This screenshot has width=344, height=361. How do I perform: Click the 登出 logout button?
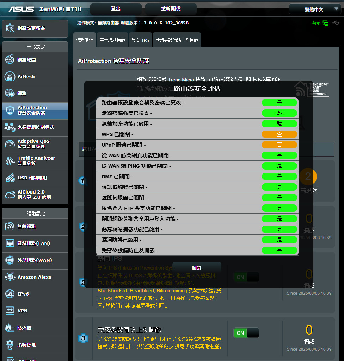tap(116, 9)
